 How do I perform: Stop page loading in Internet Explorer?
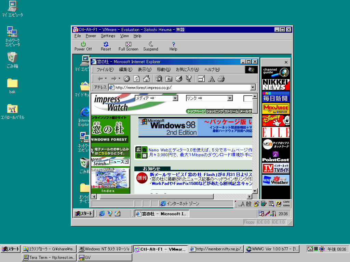(126, 79)
